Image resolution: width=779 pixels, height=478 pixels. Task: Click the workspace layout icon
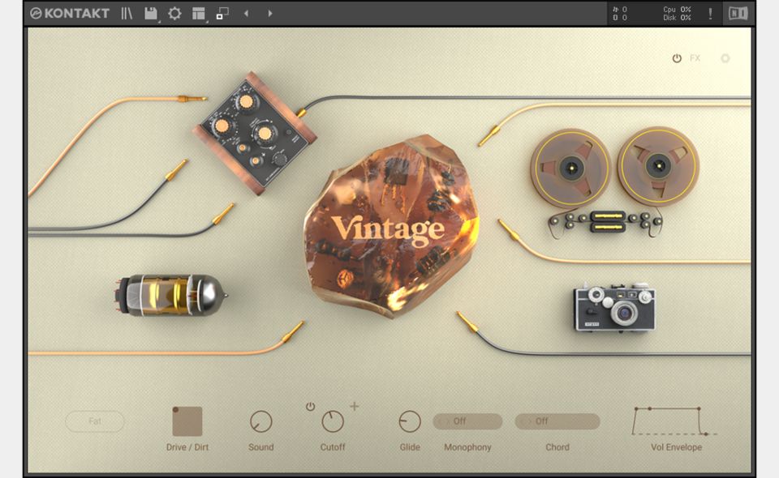(199, 13)
